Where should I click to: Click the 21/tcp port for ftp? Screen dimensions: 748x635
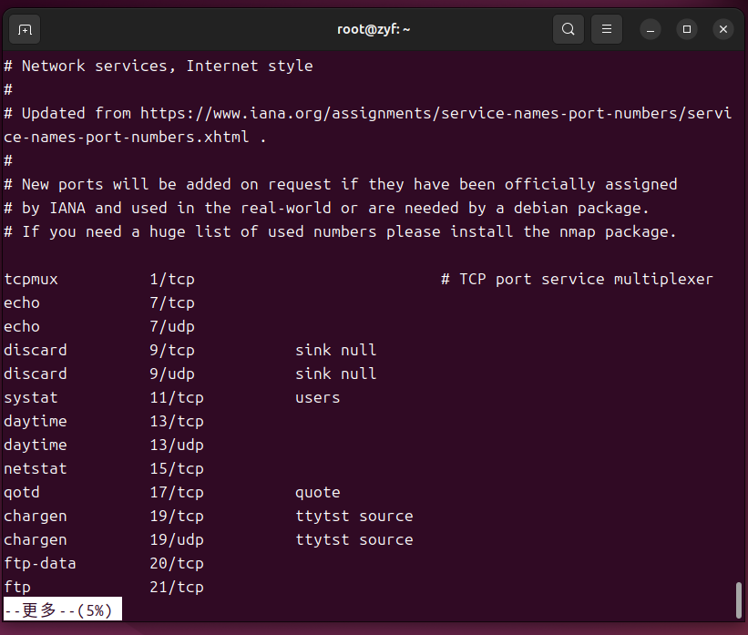coord(177,587)
